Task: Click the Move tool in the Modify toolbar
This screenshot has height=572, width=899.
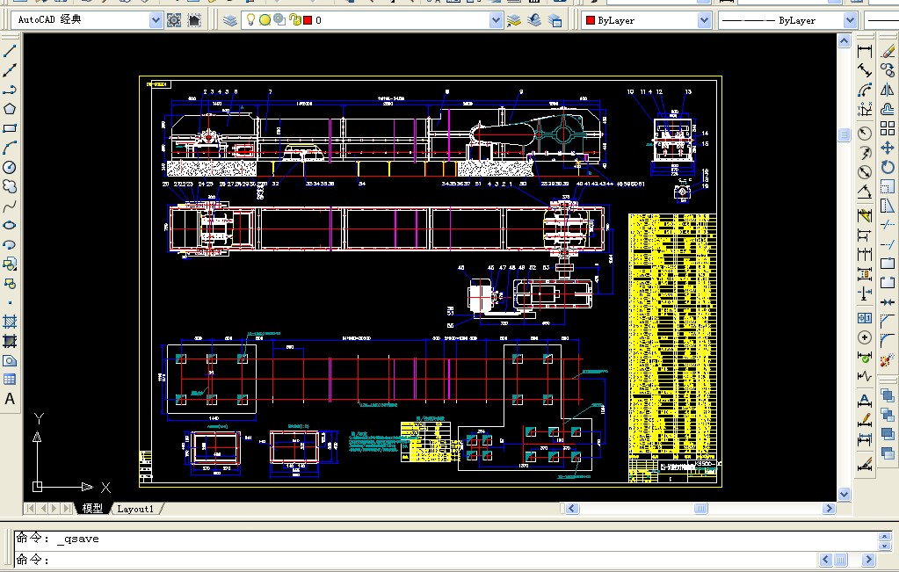Action: pos(887,148)
